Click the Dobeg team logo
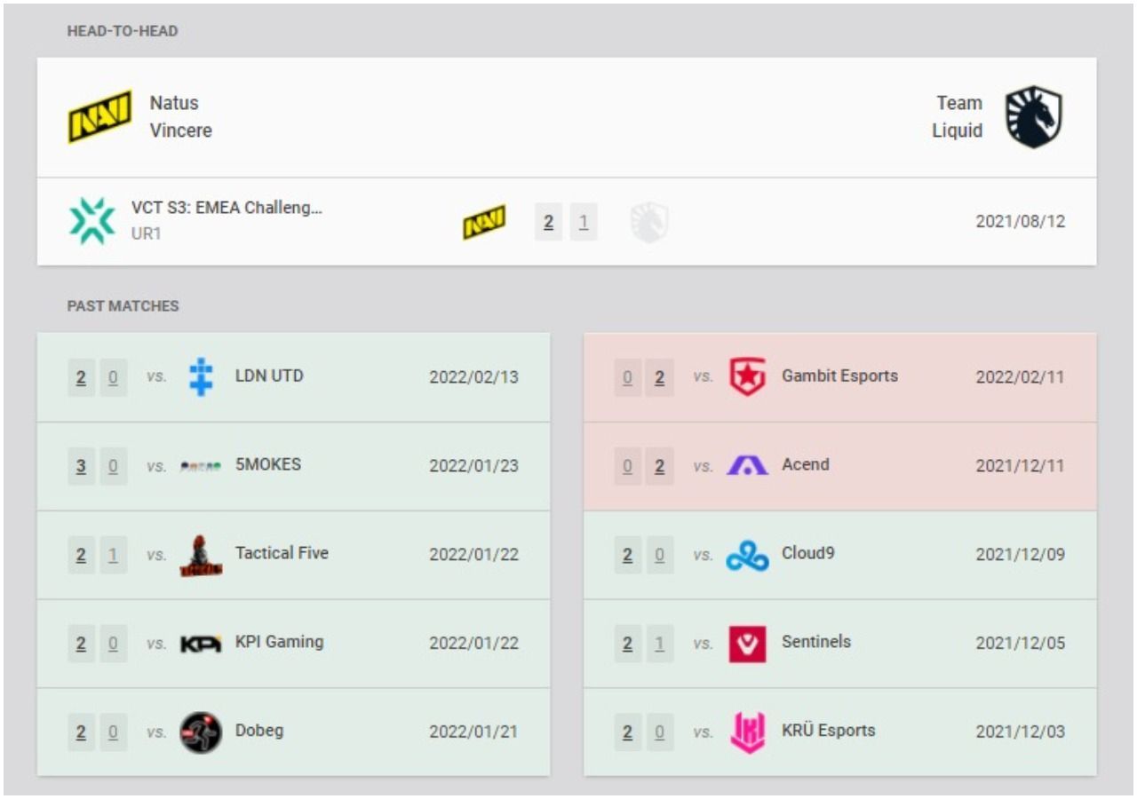The image size is (1137, 799). (201, 732)
